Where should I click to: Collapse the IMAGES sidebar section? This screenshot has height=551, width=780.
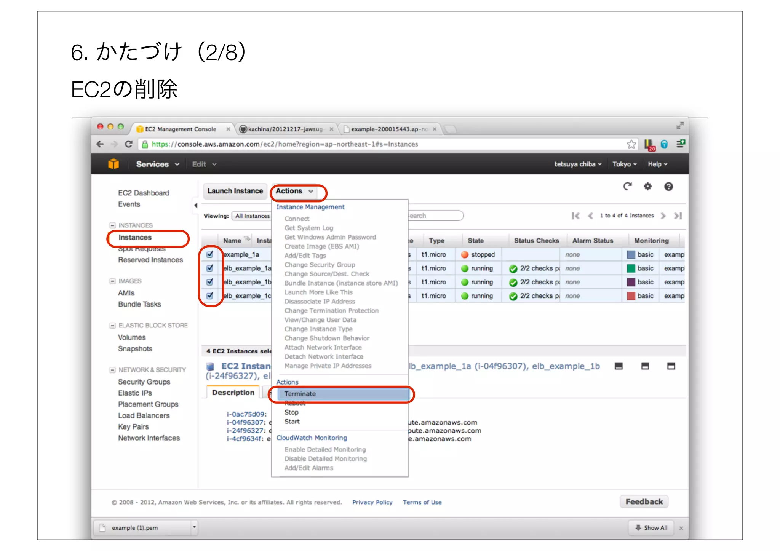(x=112, y=281)
